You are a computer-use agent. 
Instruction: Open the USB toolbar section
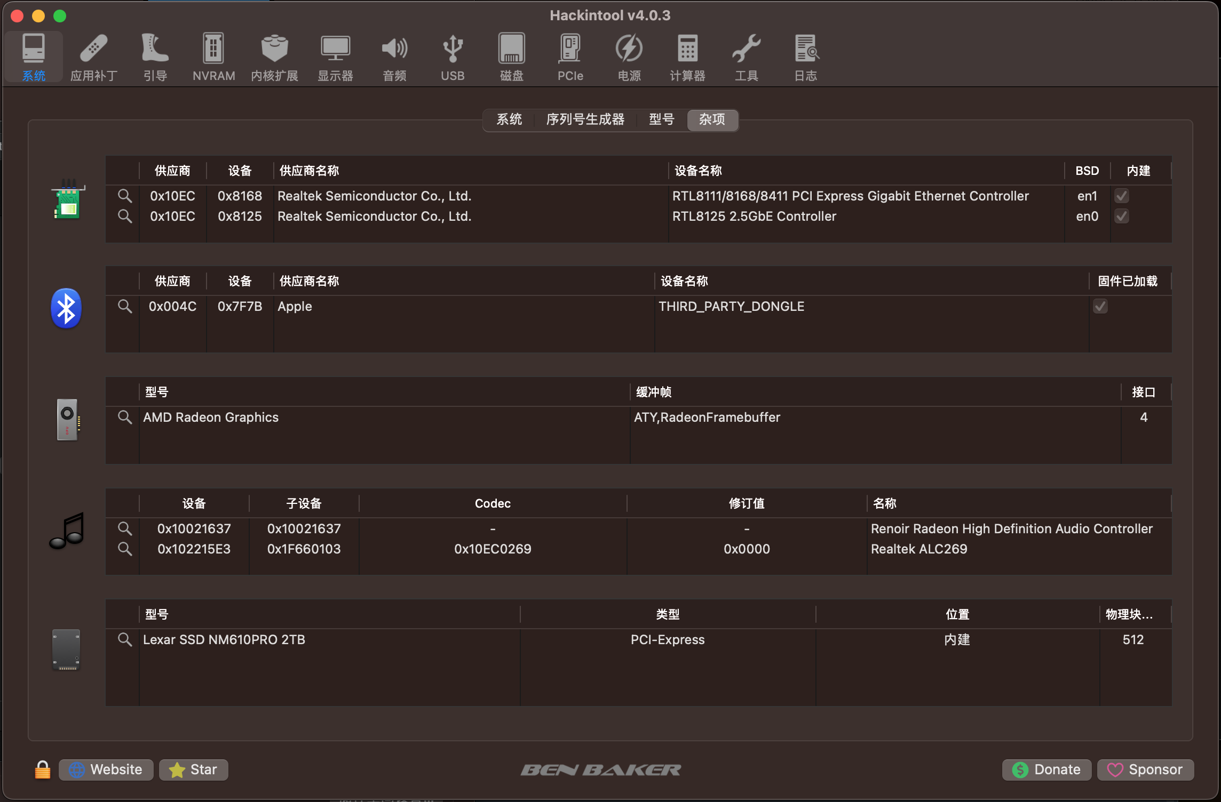(453, 57)
